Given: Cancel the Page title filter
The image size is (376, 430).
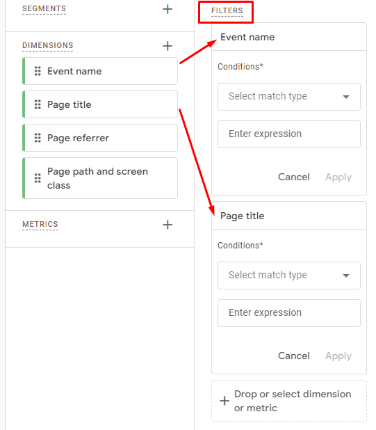Looking at the screenshot, I should (294, 356).
